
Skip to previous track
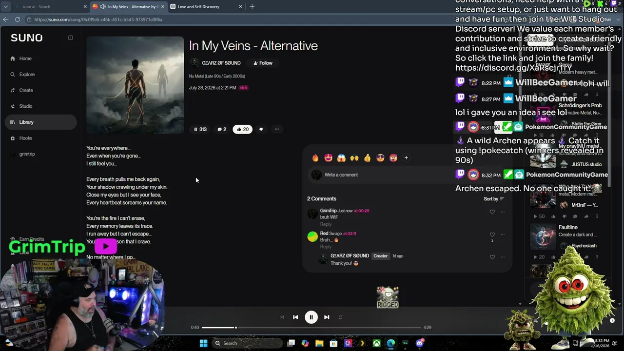coord(295,317)
